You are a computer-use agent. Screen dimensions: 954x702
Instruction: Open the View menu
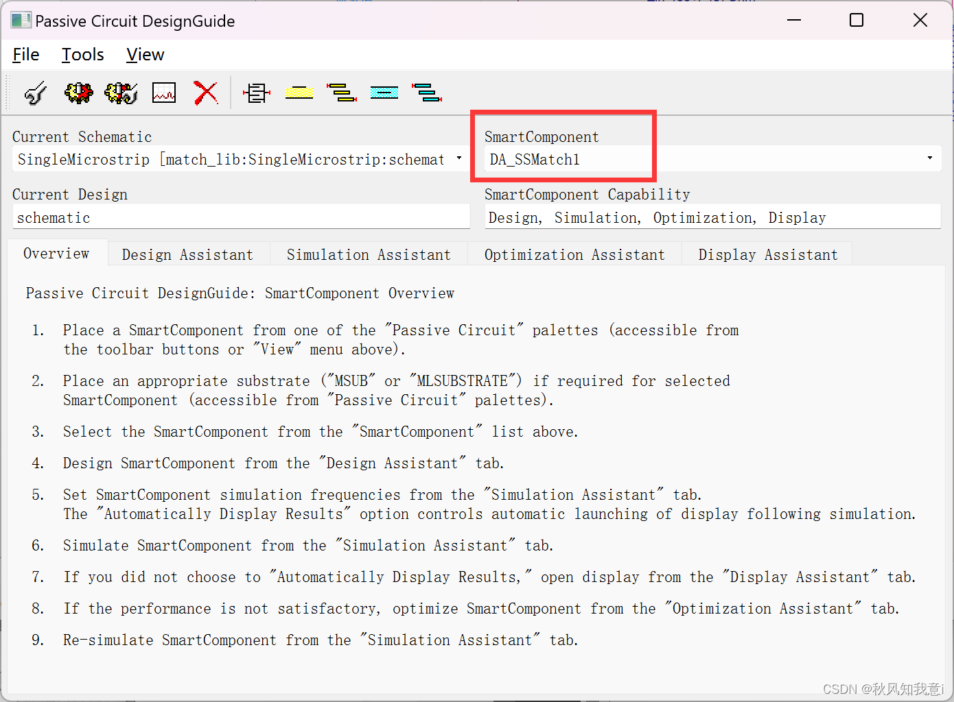(x=146, y=55)
